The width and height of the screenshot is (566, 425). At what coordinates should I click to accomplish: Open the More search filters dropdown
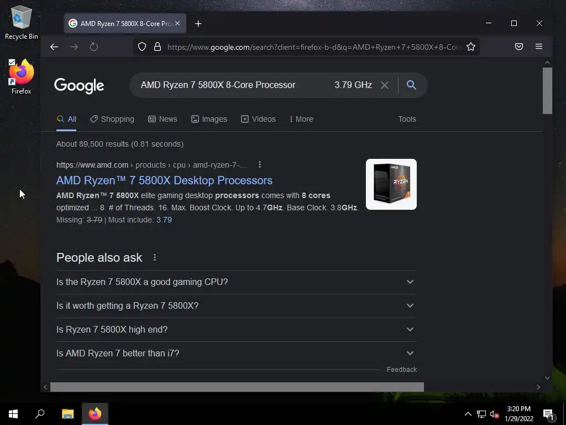(x=301, y=120)
